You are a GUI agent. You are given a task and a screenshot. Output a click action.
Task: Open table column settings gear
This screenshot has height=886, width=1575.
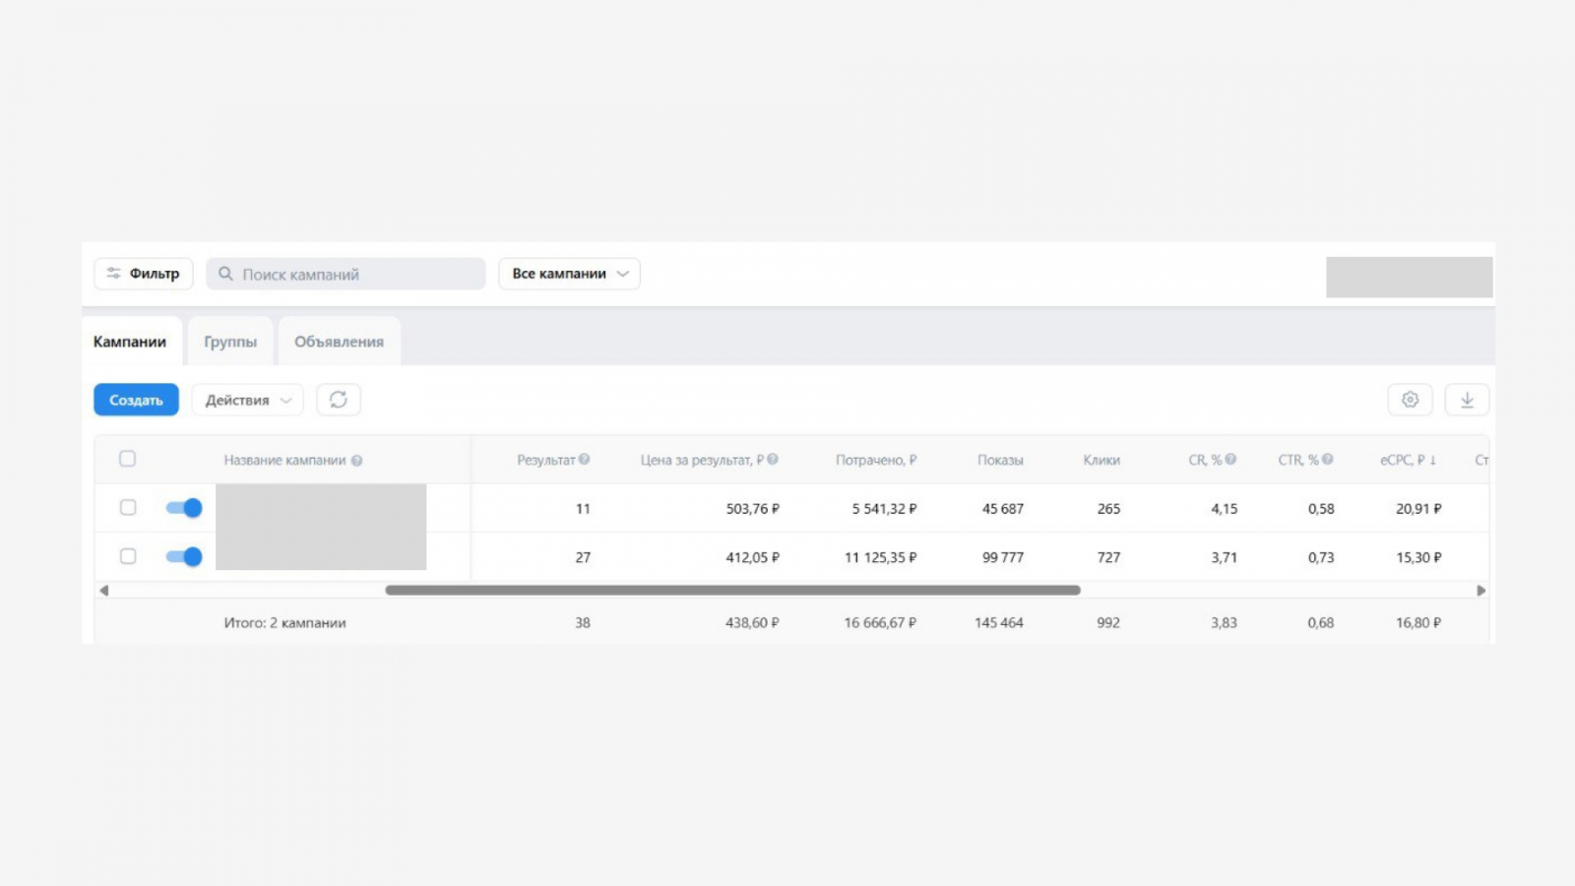(x=1410, y=400)
